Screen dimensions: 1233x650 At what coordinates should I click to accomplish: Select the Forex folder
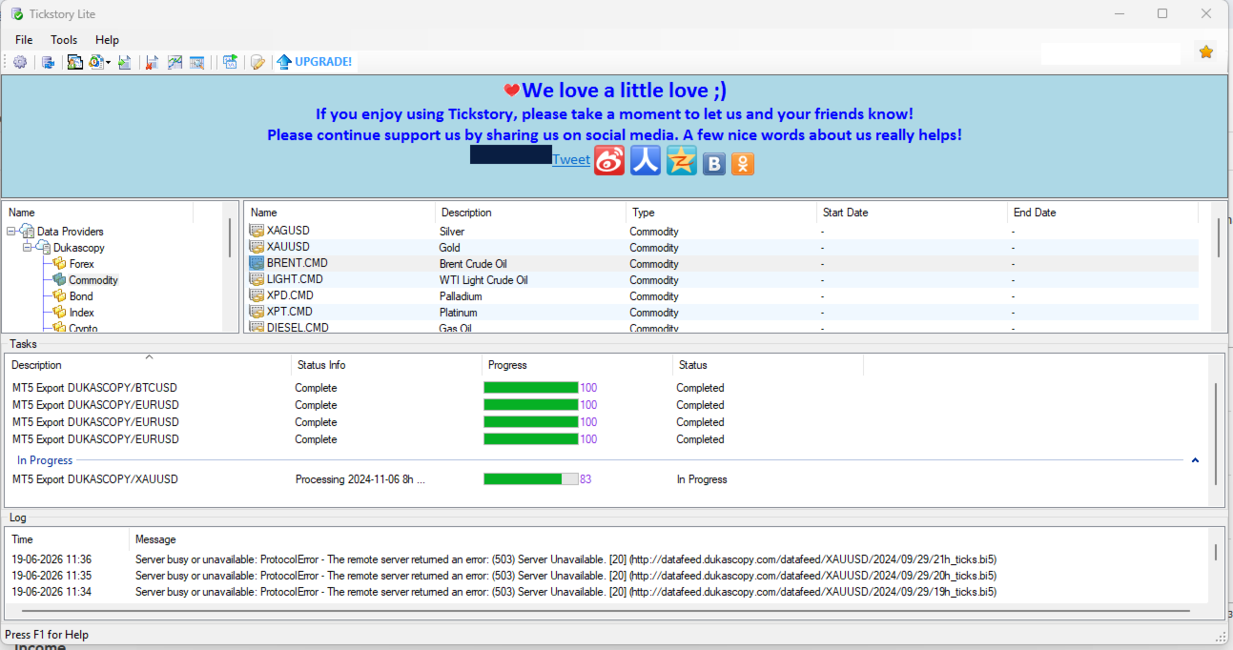coord(82,264)
